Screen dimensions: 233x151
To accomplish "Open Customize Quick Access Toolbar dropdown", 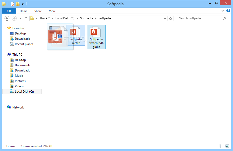I will point(23,4).
